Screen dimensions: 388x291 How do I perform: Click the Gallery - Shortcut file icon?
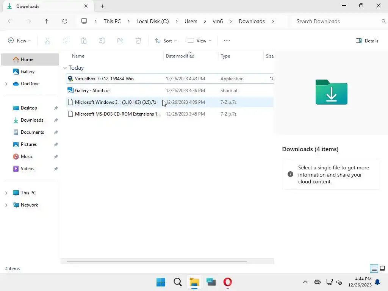[70, 90]
